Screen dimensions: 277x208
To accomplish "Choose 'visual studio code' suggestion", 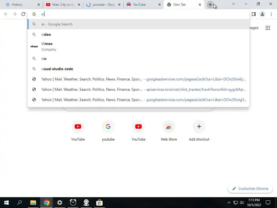I will click(x=138, y=69).
